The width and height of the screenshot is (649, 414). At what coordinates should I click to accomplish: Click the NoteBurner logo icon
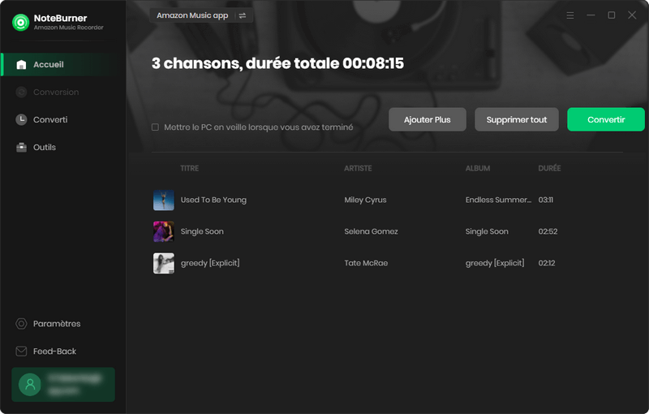click(x=21, y=23)
